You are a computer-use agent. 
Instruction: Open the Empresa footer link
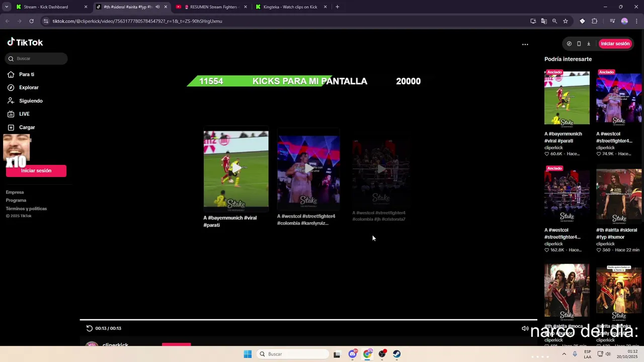click(15, 192)
